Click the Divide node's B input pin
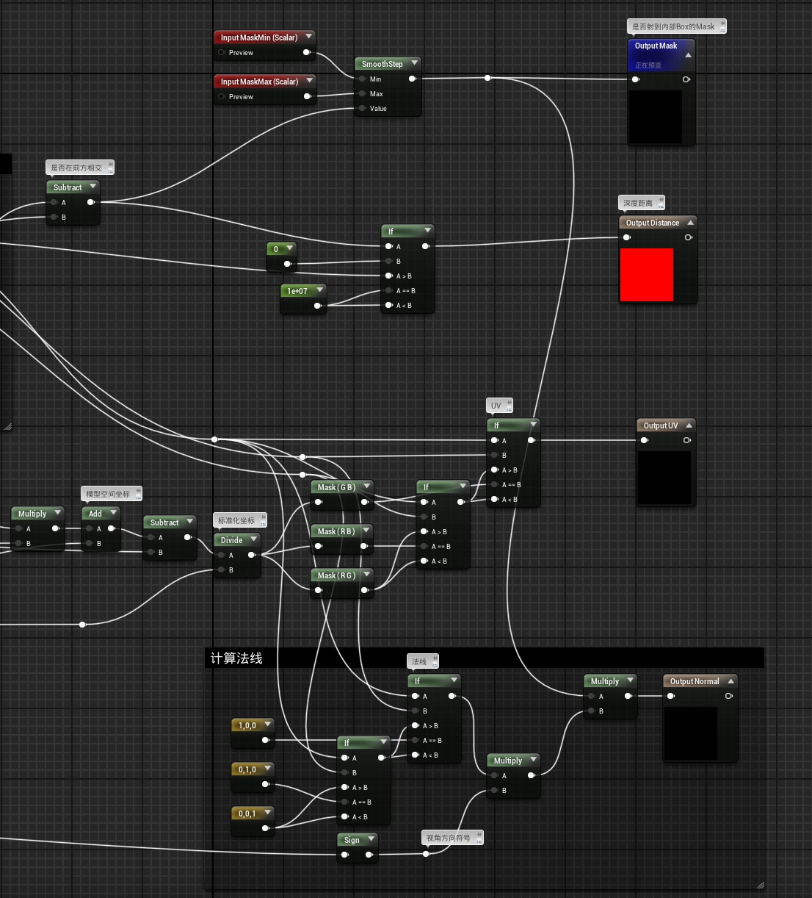The image size is (812, 898). pyautogui.click(x=221, y=570)
